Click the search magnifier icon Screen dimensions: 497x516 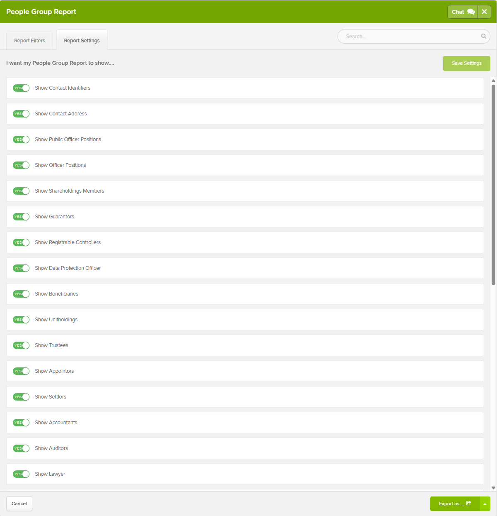coord(483,36)
